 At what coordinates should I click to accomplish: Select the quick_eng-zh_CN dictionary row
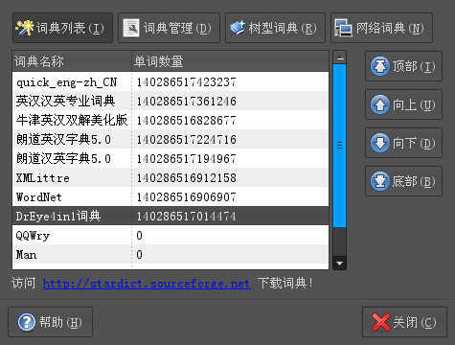[x=171, y=81]
